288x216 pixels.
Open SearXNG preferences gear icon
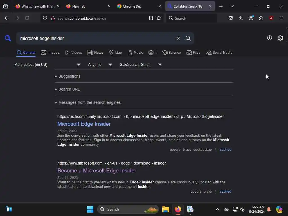coord(280,38)
